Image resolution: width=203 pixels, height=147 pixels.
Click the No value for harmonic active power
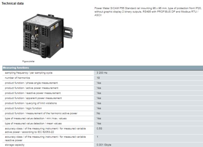[98, 113]
